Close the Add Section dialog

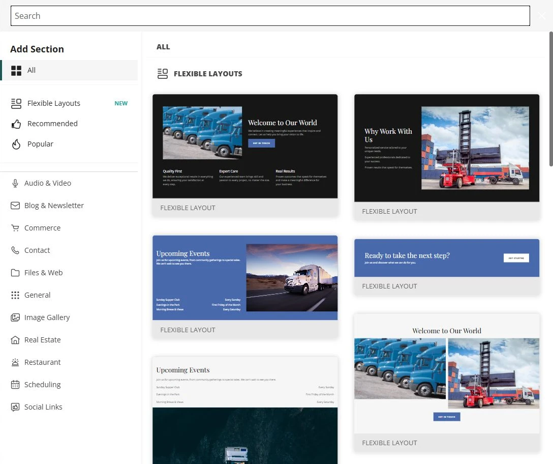click(x=542, y=16)
